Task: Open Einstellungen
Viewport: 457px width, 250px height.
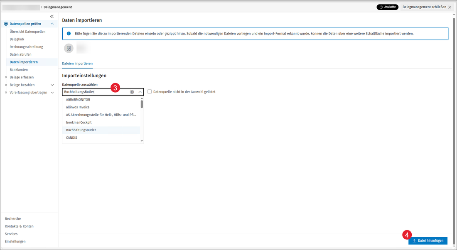Action: point(15,241)
